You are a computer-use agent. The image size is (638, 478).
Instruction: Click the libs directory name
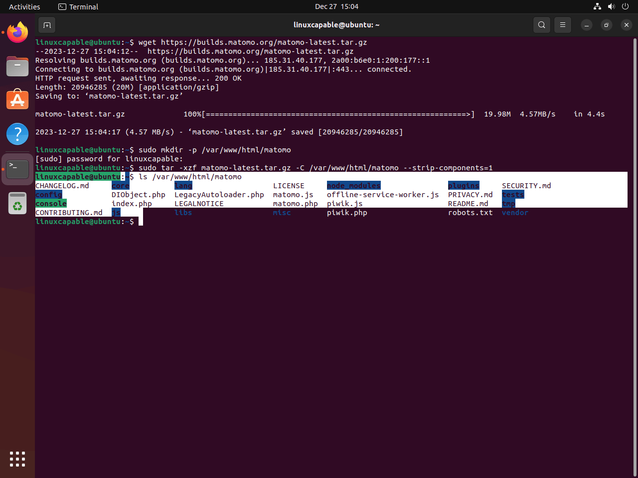point(183,213)
